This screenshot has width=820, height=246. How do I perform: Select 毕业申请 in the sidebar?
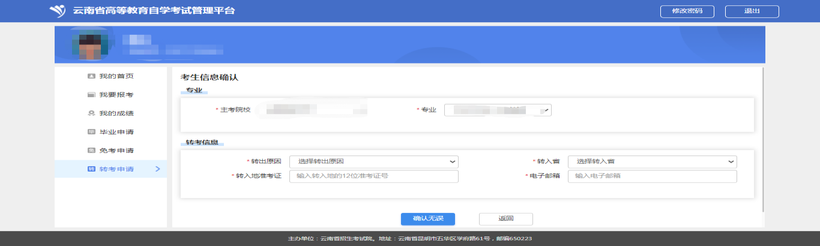pos(116,132)
